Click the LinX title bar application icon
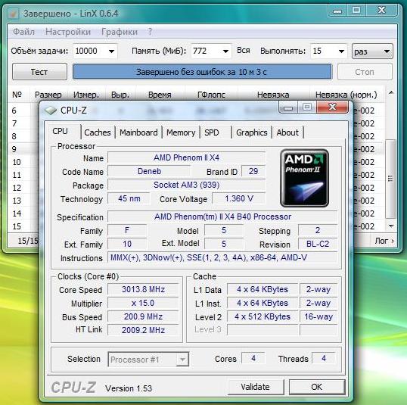407x405 pixels. click(x=14, y=14)
